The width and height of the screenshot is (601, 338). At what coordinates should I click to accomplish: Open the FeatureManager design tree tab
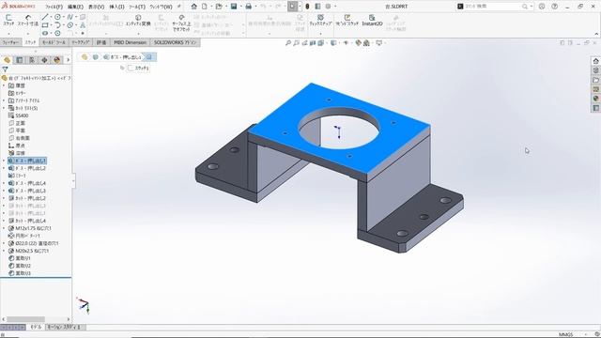(7, 60)
